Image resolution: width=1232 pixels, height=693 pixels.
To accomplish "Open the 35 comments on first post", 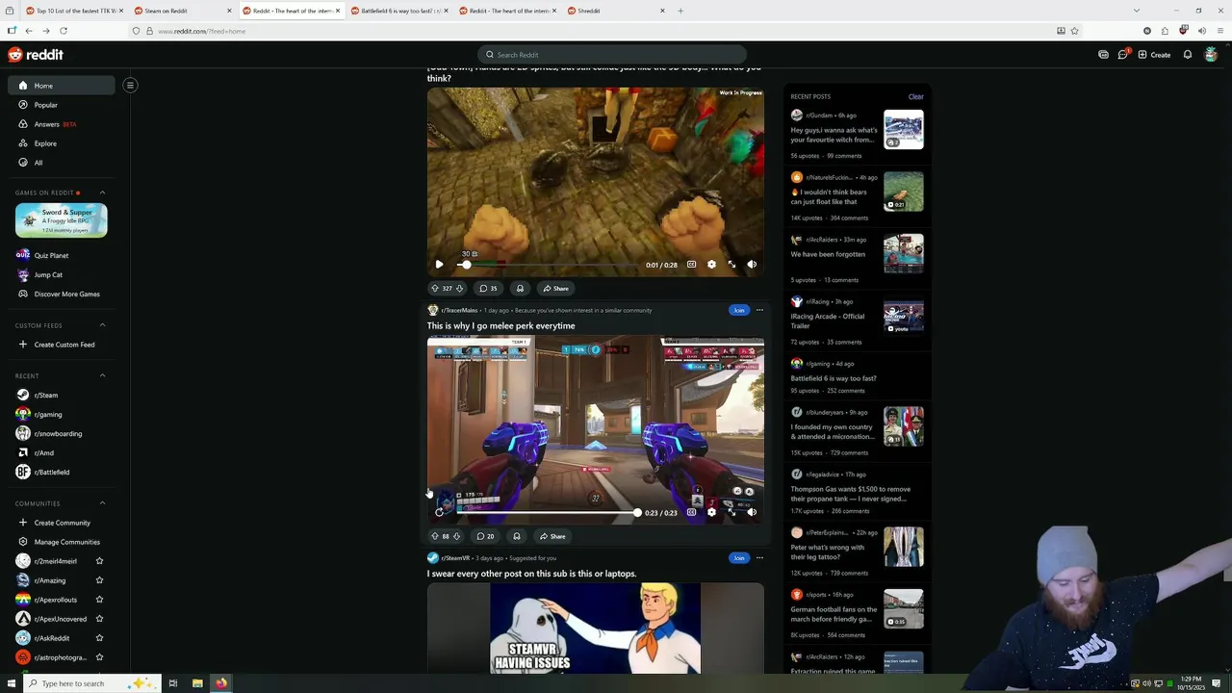I will [488, 289].
